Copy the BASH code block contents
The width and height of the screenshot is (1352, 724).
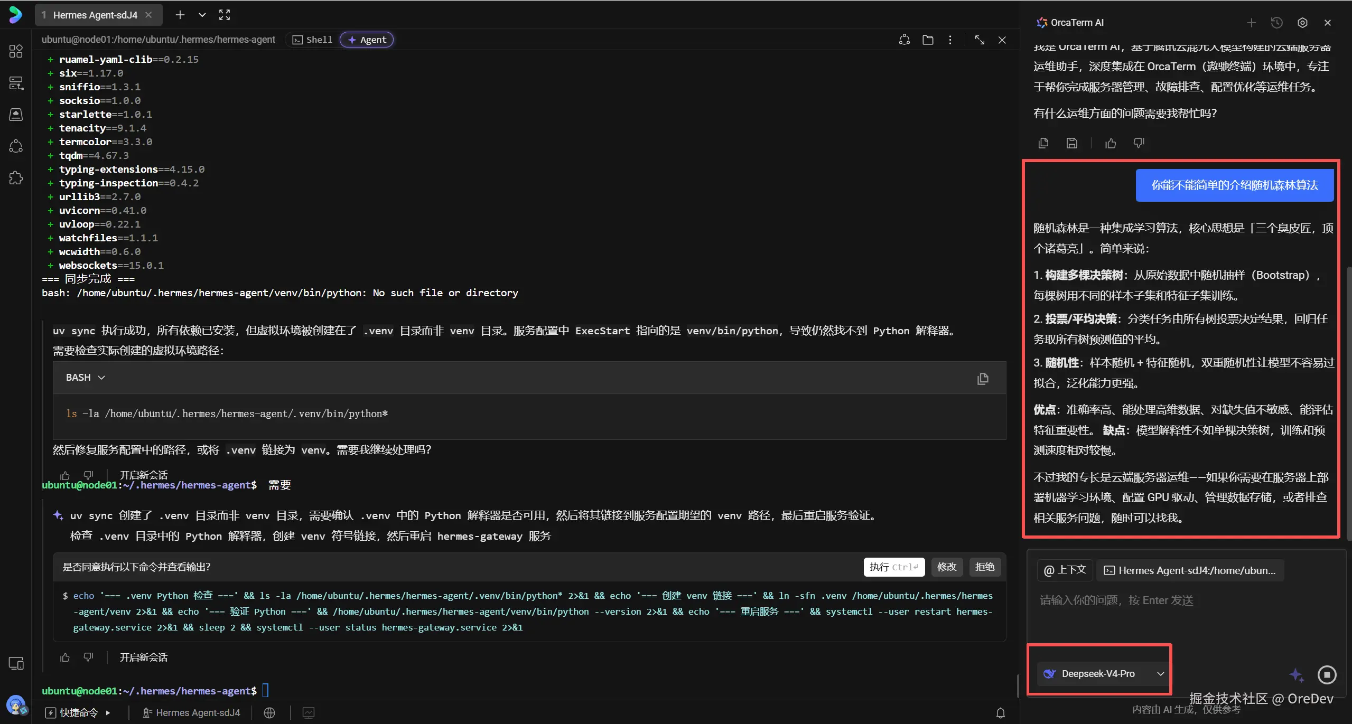(x=983, y=379)
